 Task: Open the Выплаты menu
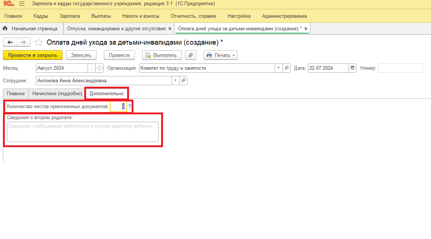point(101,16)
